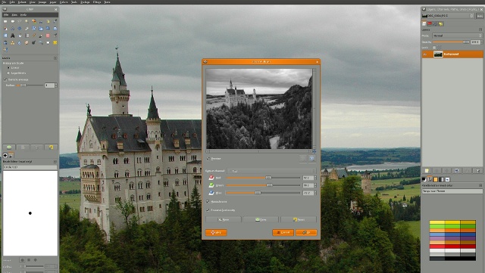
Task: Select the Text tool
Action: (12, 36)
